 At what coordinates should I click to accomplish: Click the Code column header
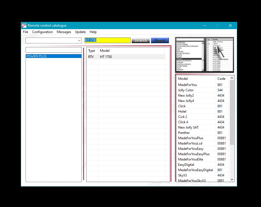tap(222, 79)
